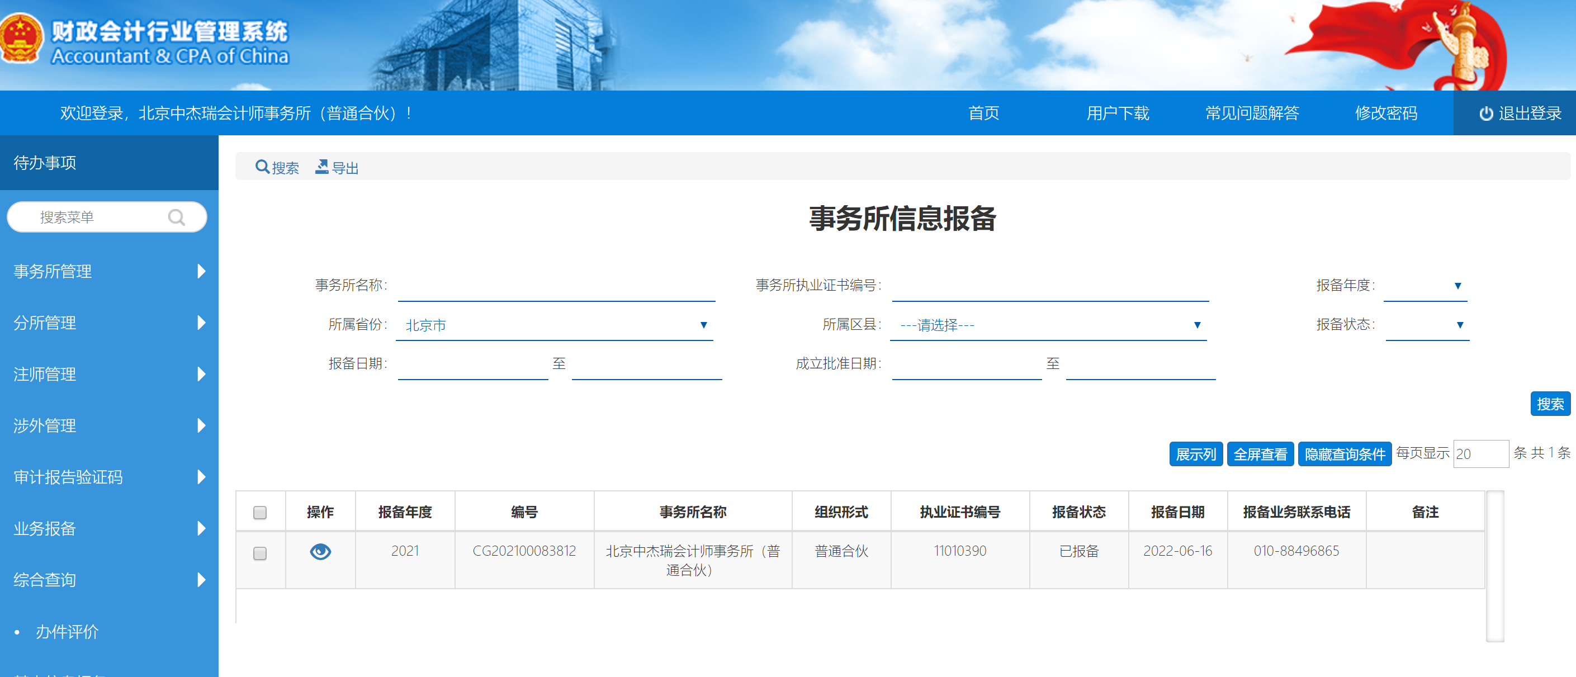This screenshot has height=677, width=1576.
Task: Open the 报备状态 dropdown
Action: click(1427, 325)
